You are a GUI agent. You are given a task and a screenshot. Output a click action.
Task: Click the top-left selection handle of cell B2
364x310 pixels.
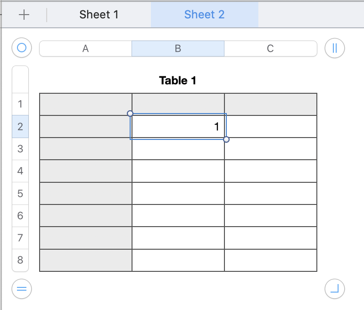(130, 114)
